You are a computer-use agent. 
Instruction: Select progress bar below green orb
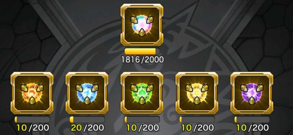coord(142,120)
